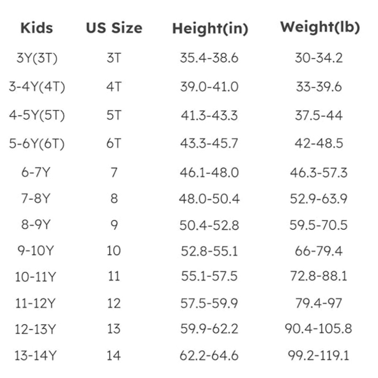Click US size 8 cell

114,198
